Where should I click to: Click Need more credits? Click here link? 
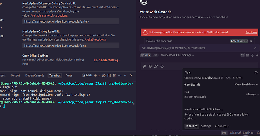point(203,109)
